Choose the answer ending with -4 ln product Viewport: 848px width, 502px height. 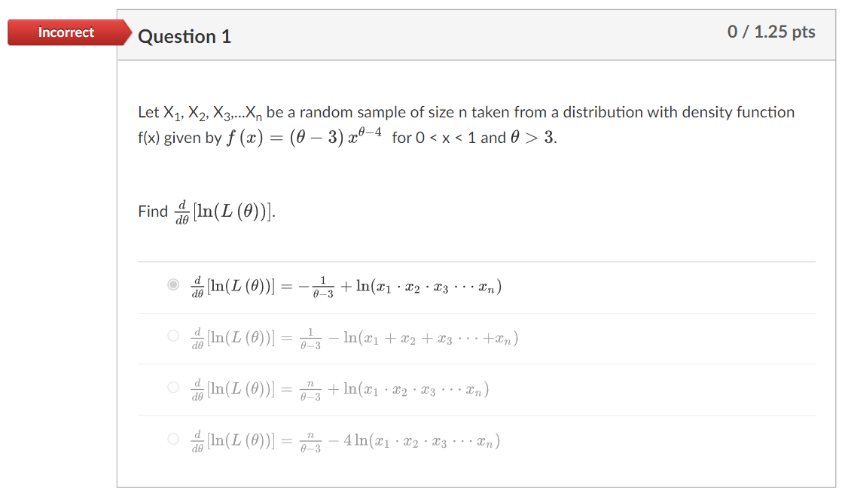click(339, 441)
